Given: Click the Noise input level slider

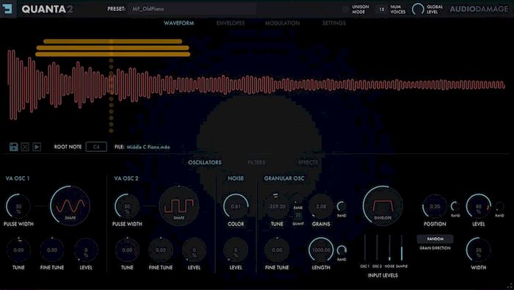Looking at the screenshot, I should tap(389, 247).
